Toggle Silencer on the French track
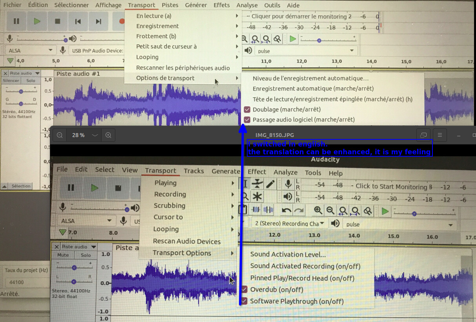The height and width of the screenshot is (322, 476). [x=11, y=80]
